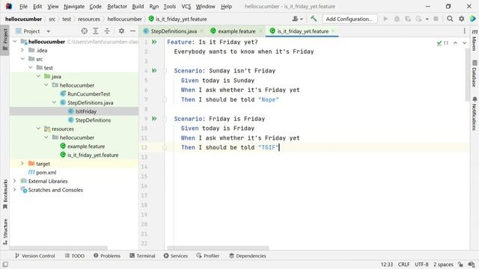479x269 pixels.
Task: Collapse StepDefinitions.java node
Action: 54,102
